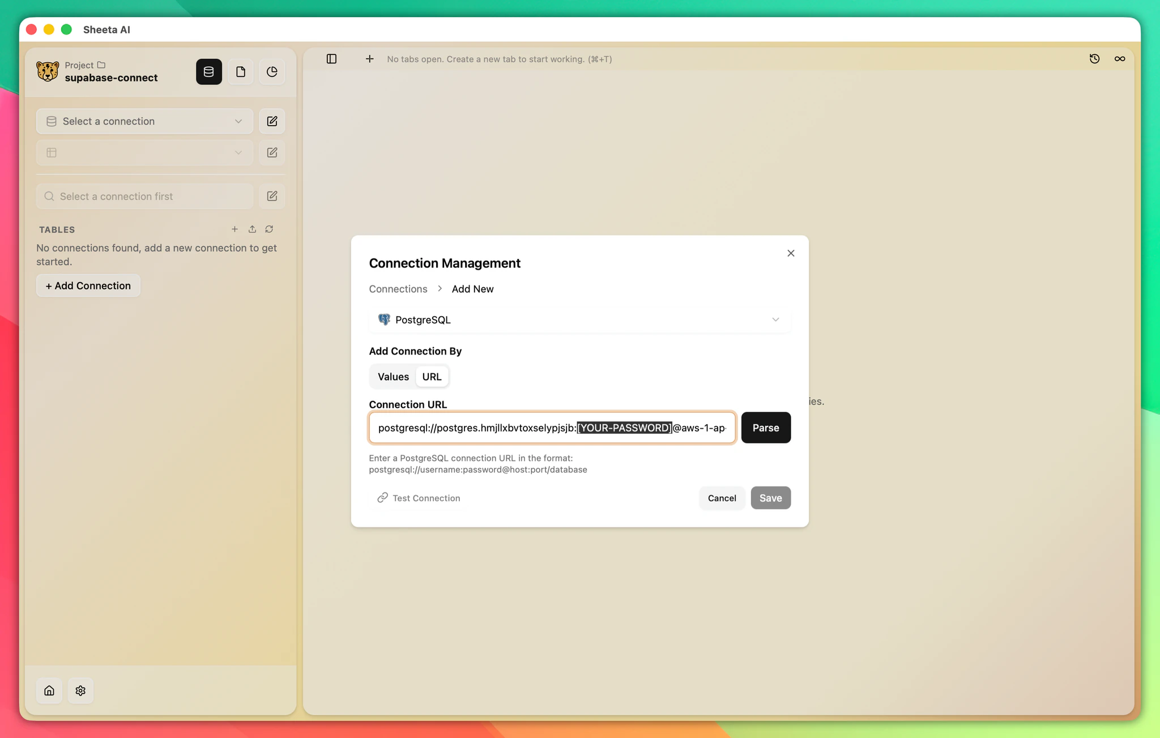The height and width of the screenshot is (738, 1160).
Task: Open the chart analytics icon in sidebar header
Action: click(x=272, y=72)
